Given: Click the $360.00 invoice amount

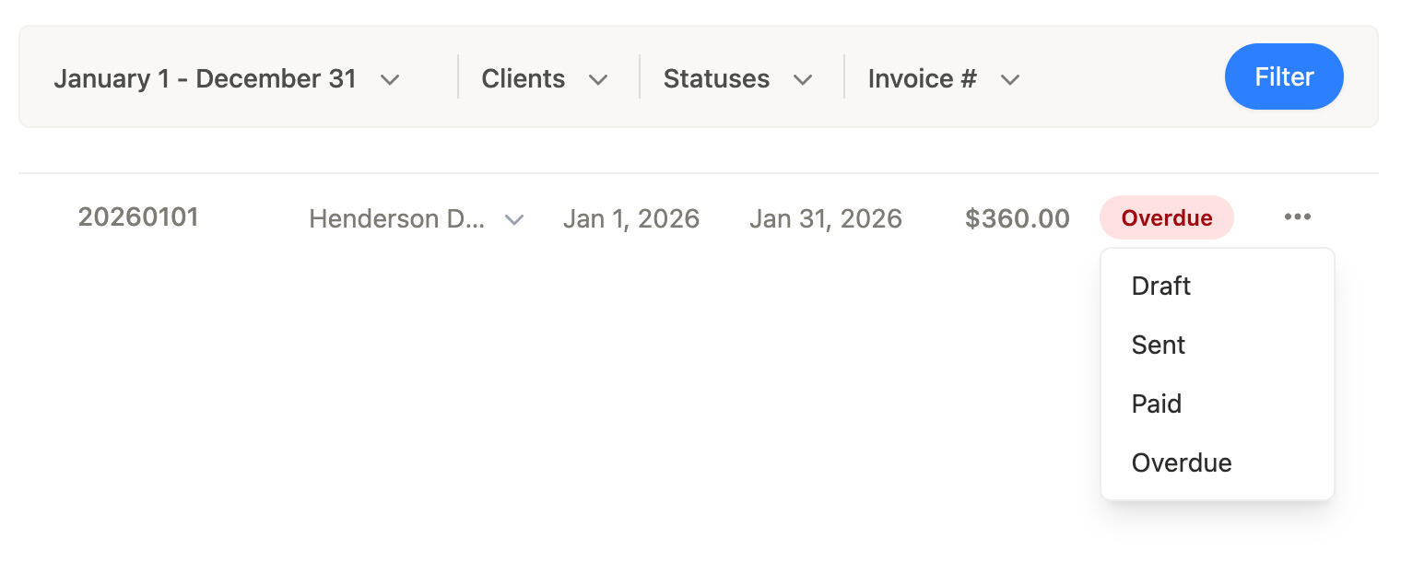Looking at the screenshot, I should coord(1018,218).
